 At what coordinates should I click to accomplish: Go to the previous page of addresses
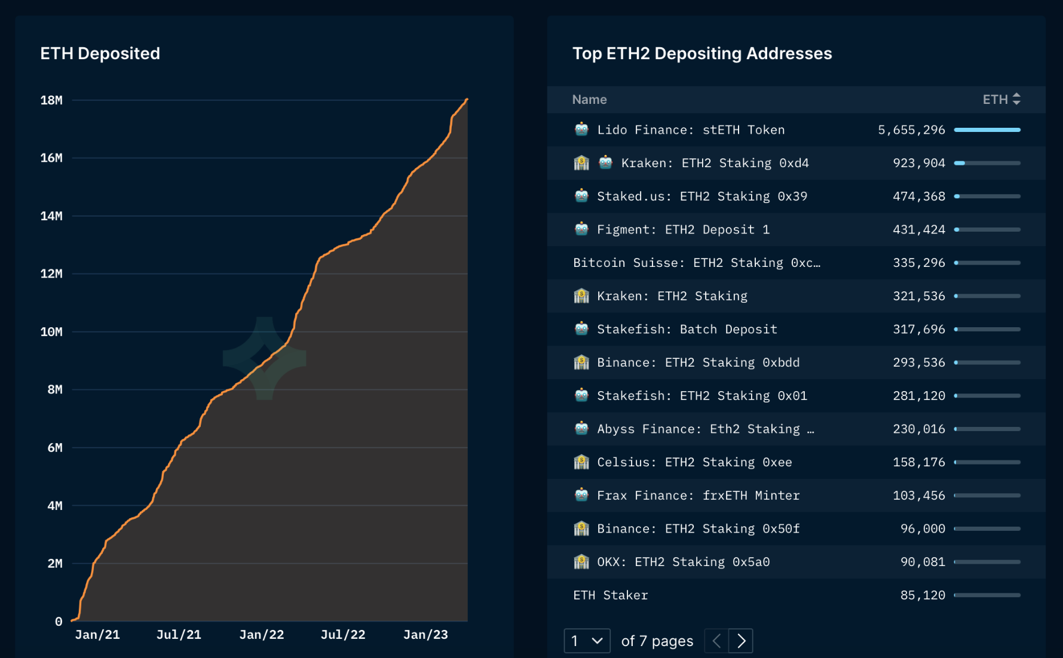(x=716, y=641)
